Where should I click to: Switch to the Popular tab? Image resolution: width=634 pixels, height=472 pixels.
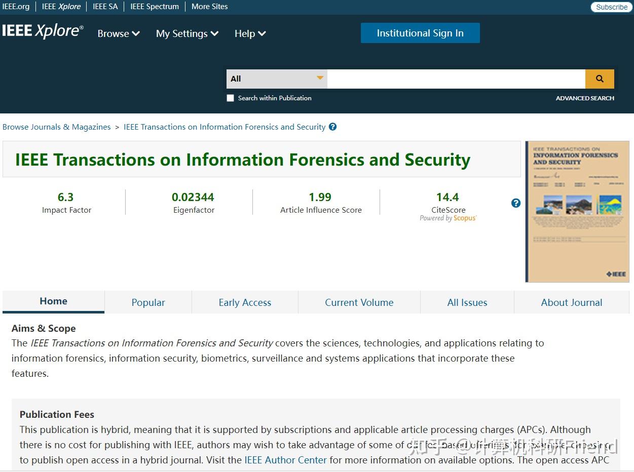click(148, 302)
